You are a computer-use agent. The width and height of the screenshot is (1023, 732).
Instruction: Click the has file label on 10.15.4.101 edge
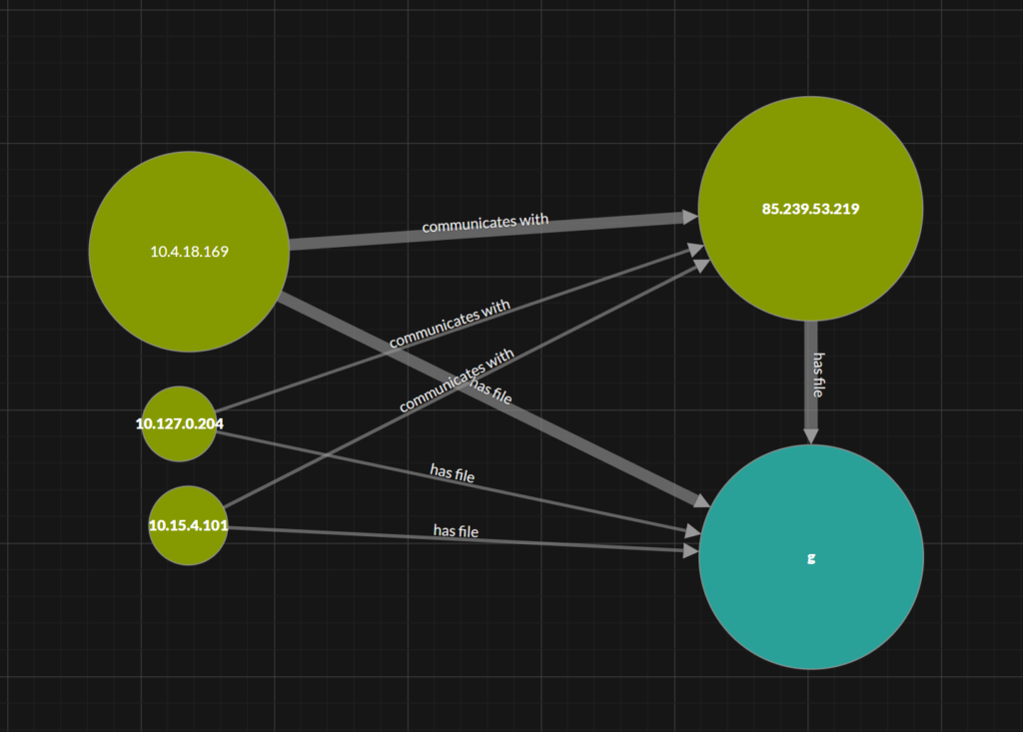(x=456, y=531)
